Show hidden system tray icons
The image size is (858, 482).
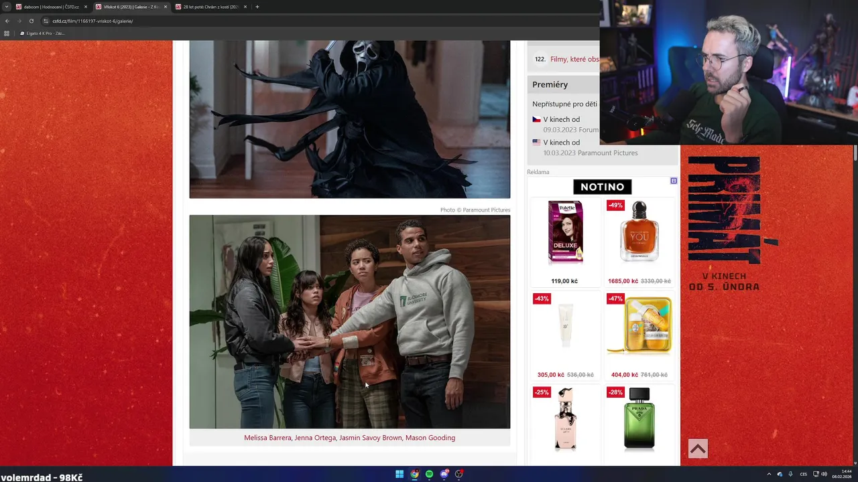(769, 474)
